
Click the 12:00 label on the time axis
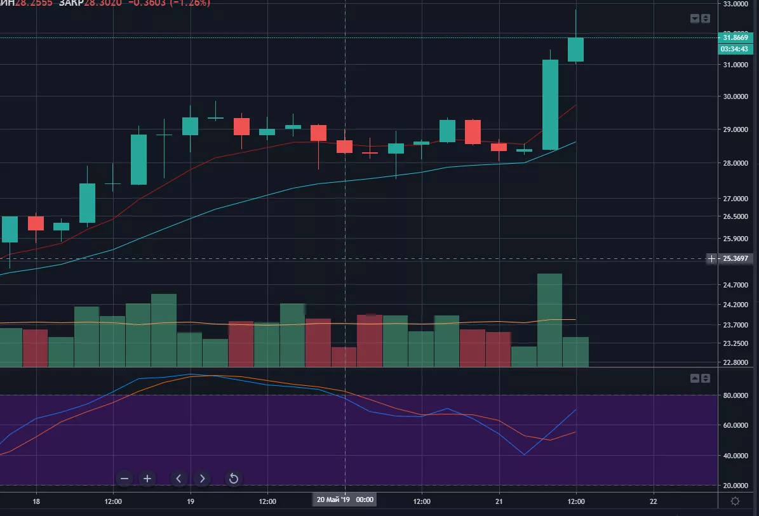click(267, 501)
